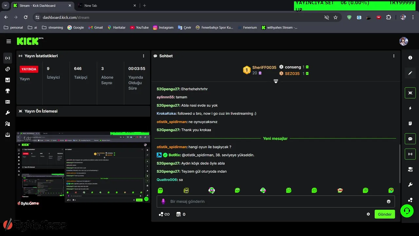The height and width of the screenshot is (236, 419).
Task: Select the Stream - Kick Dashboard tab
Action: coord(42,6)
